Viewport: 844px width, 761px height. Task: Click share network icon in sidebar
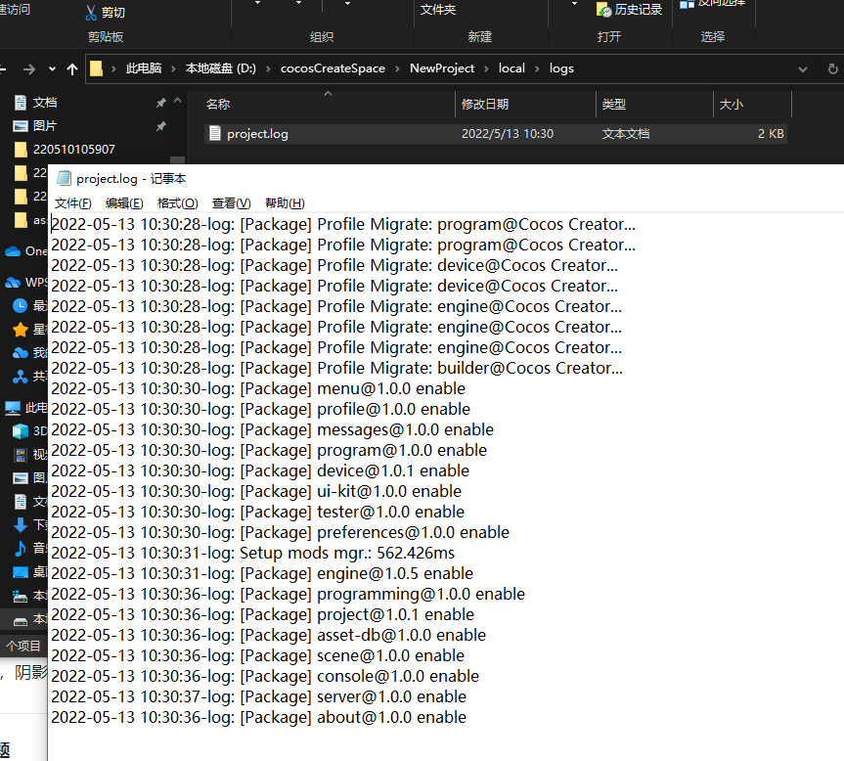[x=20, y=377]
